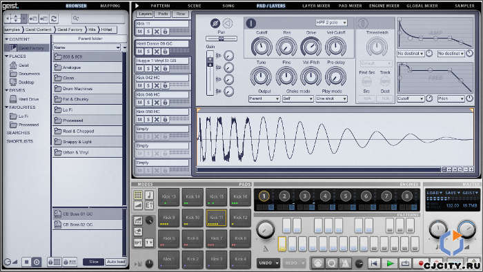This screenshot has width=483, height=272.
Task: Open the envelope Pitch destination dropdown
Action: (451, 98)
